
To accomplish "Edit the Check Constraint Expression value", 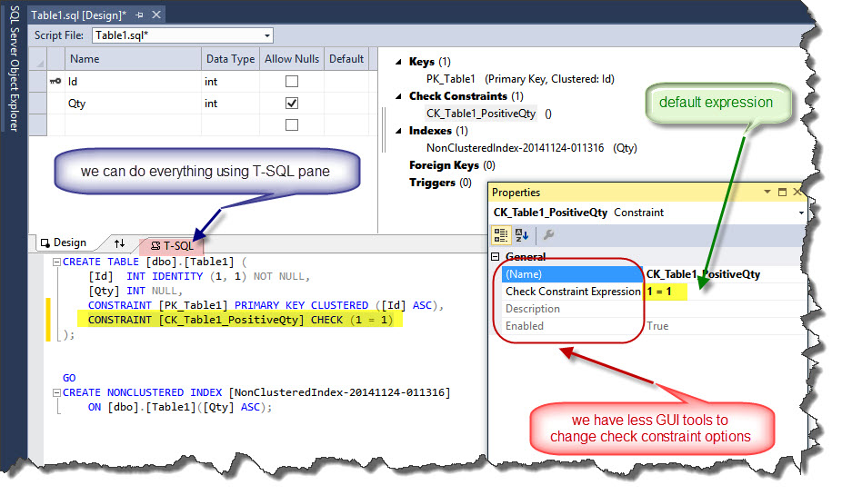I will pos(725,292).
